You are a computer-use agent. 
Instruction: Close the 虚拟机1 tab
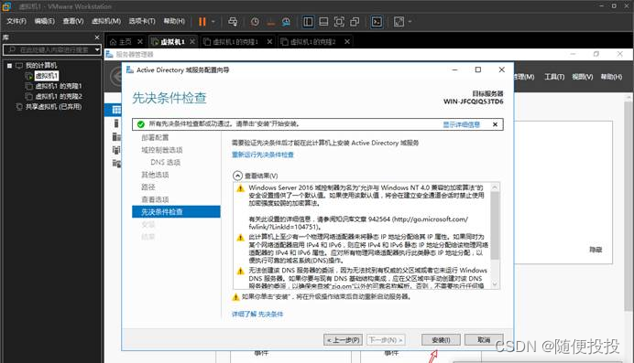click(192, 41)
